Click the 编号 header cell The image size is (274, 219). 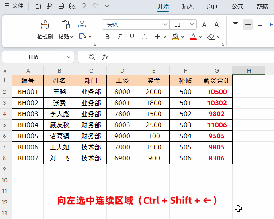pos(28,81)
